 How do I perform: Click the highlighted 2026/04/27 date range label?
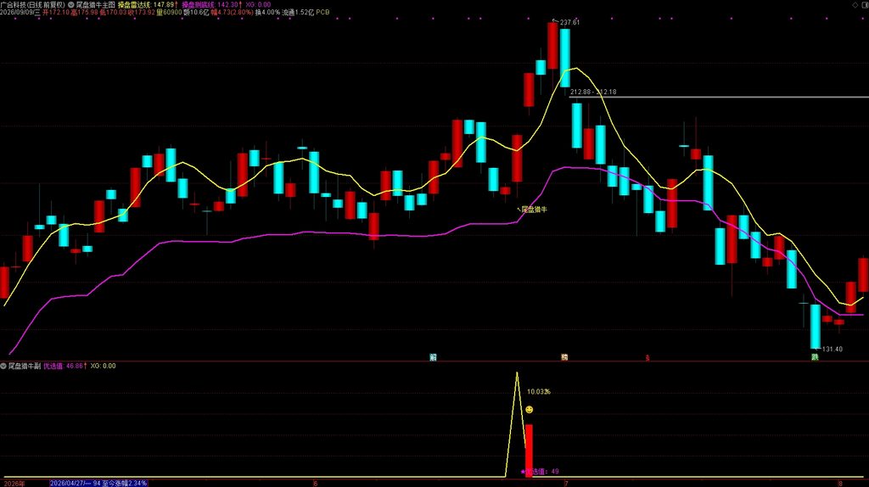click(x=98, y=483)
